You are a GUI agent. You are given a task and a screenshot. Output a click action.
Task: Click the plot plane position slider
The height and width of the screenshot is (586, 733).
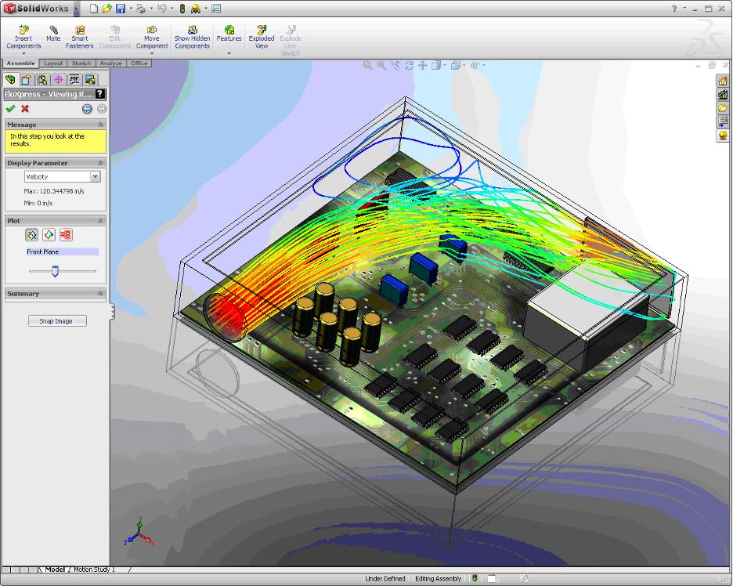tap(55, 271)
